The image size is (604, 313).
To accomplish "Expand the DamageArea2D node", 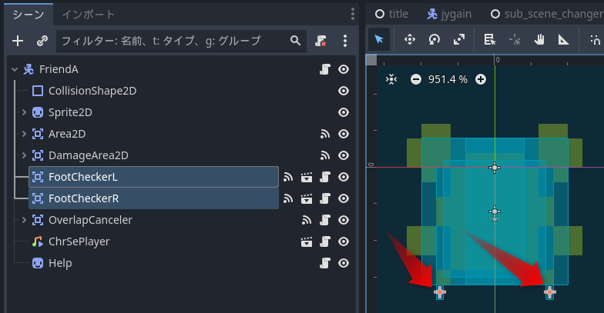I will coord(24,155).
